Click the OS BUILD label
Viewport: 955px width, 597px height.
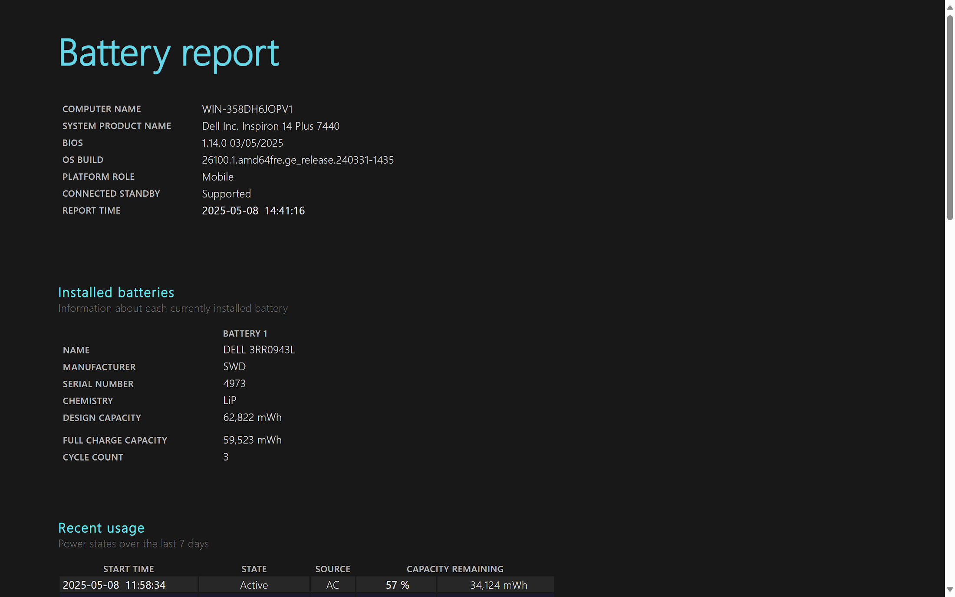click(83, 160)
